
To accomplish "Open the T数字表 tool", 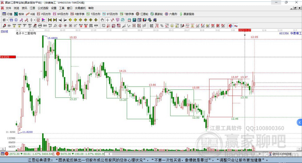I will point(127,14).
